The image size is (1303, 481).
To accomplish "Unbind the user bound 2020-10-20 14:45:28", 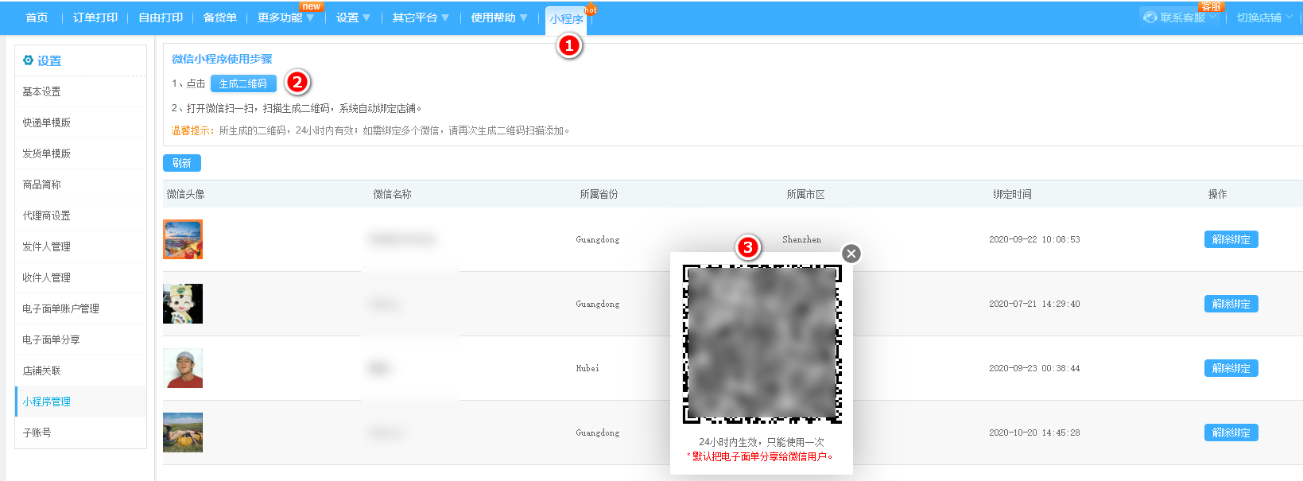I will tap(1231, 433).
